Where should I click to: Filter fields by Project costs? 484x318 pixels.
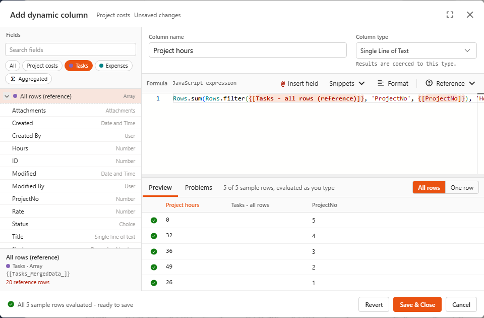42,66
